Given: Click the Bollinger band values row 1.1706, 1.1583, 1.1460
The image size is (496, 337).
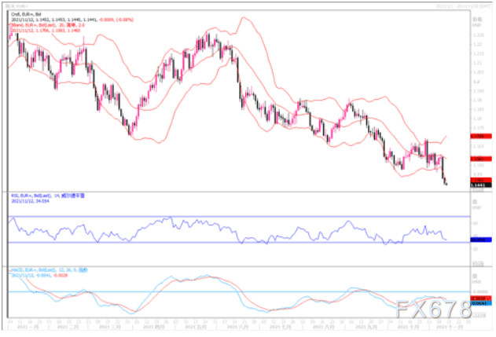Looking at the screenshot, I should pyautogui.click(x=46, y=31).
